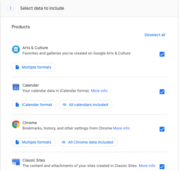
Task: Click the list icon in All Chrome data included
Action: tap(63, 142)
